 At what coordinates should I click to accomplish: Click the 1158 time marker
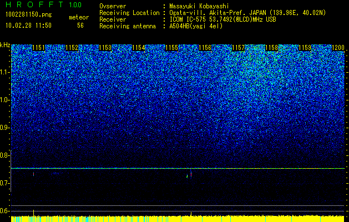pyautogui.click(x=272, y=48)
